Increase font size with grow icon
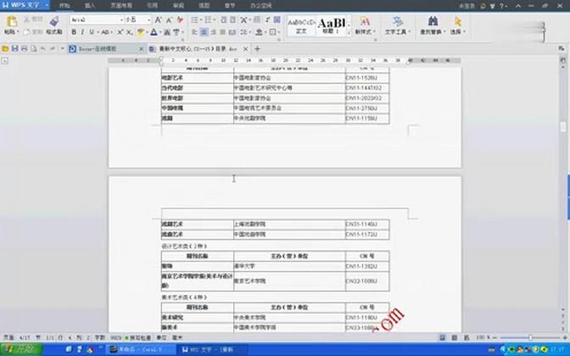 pyautogui.click(x=159, y=19)
